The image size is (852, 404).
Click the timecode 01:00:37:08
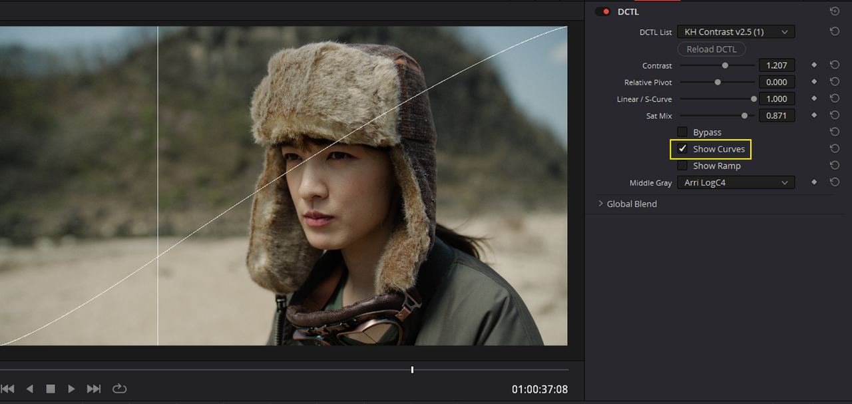[540, 389]
